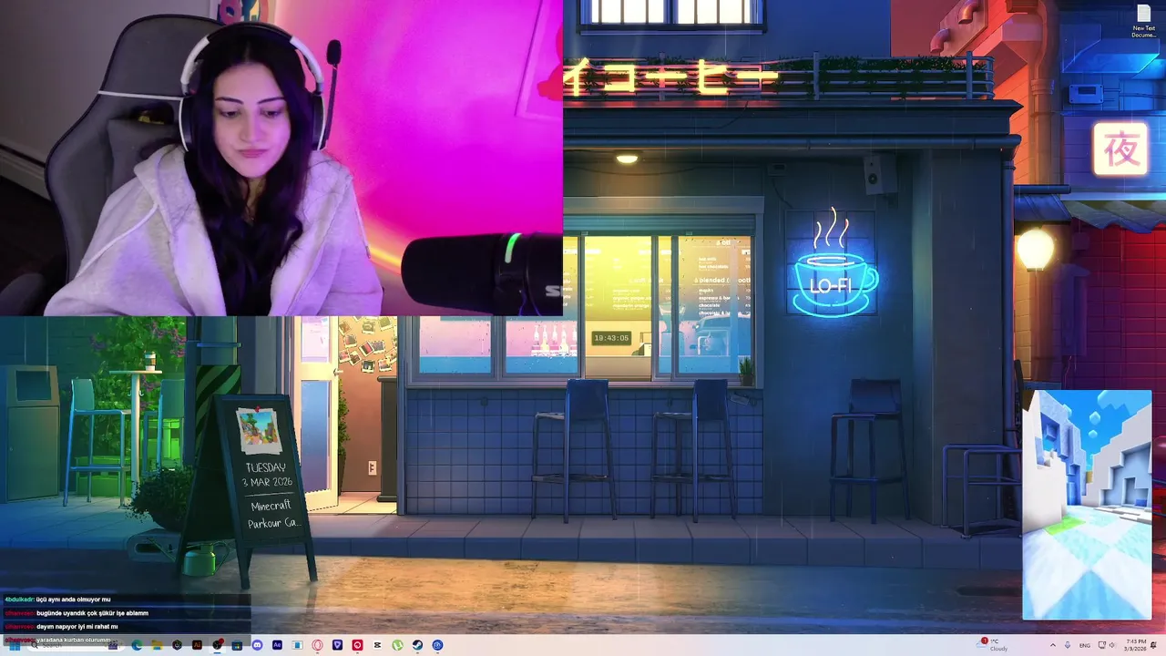Click the 'Minecraft Parkour' chalkboard sign text
The image size is (1166, 656).
pyautogui.click(x=271, y=514)
